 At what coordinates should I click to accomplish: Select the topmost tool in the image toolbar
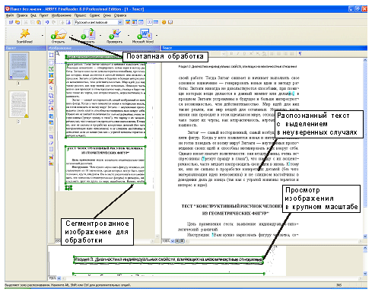tap(51, 55)
